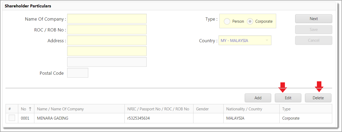342x132 pixels.
Task: Click the ROC / ROB No field
Action: pyautogui.click(x=107, y=30)
